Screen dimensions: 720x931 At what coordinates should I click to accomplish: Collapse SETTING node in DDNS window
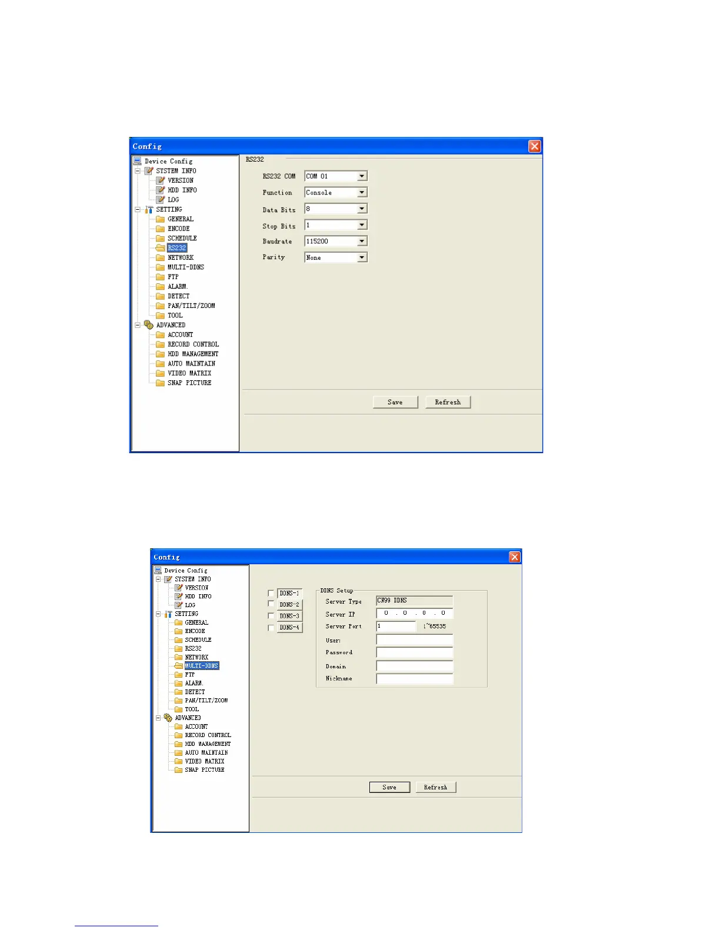pyautogui.click(x=158, y=614)
